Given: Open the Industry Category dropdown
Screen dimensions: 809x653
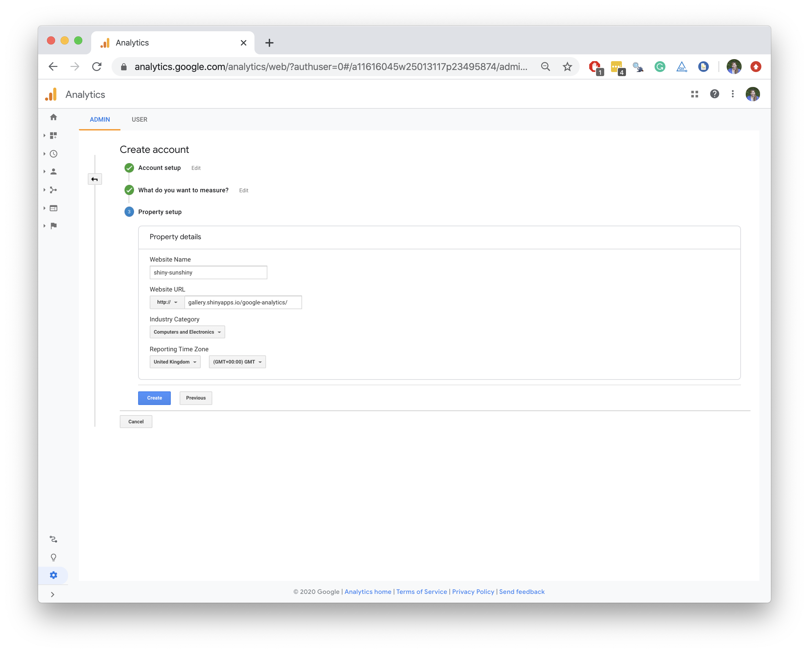Looking at the screenshot, I should [x=187, y=332].
